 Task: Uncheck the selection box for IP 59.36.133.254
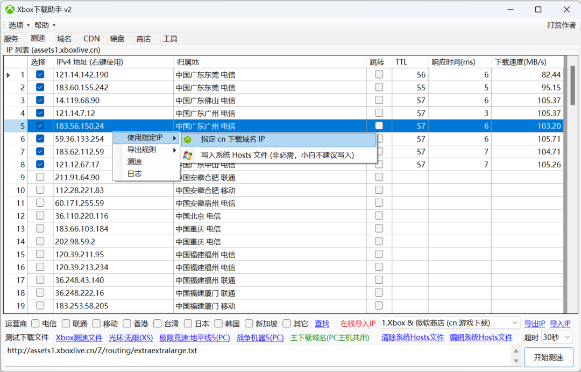click(40, 139)
